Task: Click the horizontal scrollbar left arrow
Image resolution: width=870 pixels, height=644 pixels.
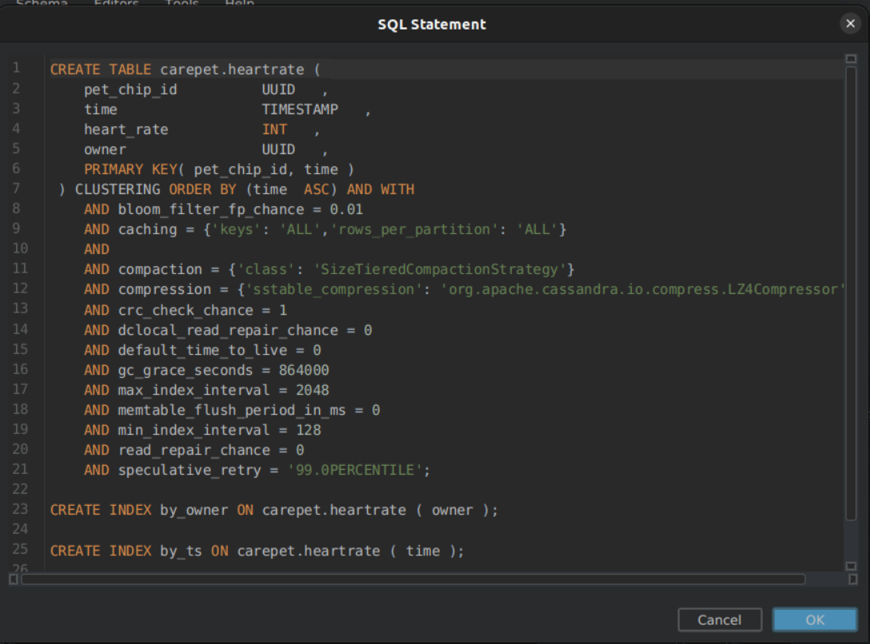Action: (14, 579)
